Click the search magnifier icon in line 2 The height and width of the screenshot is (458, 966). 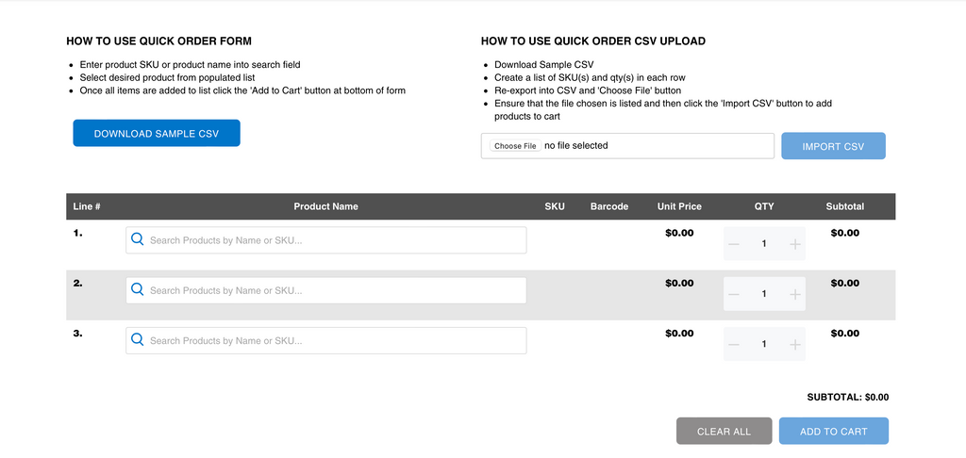pyautogui.click(x=138, y=290)
